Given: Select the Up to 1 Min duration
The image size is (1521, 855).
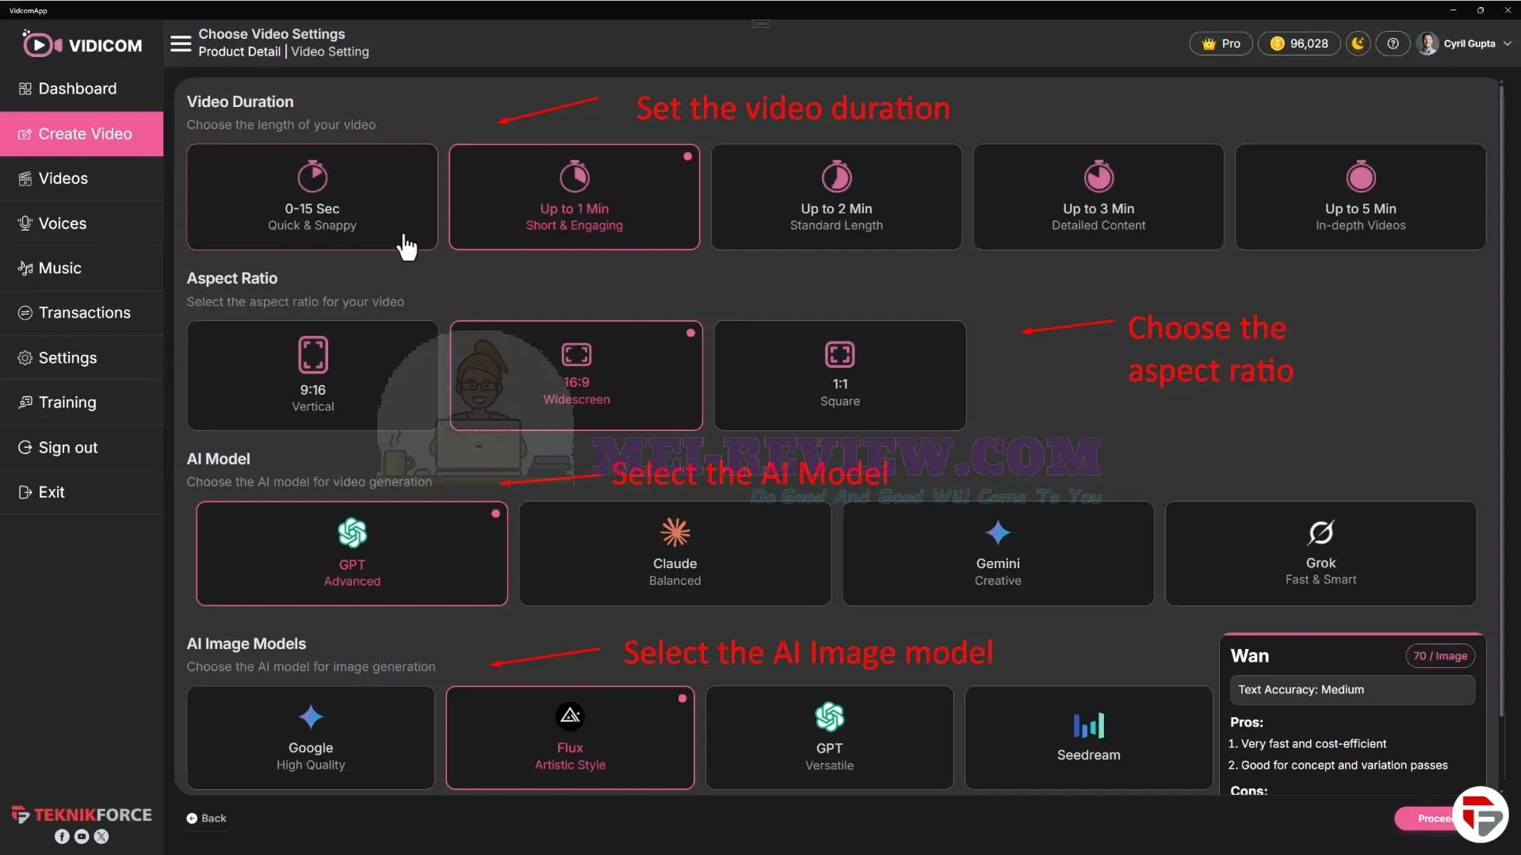Looking at the screenshot, I should point(575,197).
